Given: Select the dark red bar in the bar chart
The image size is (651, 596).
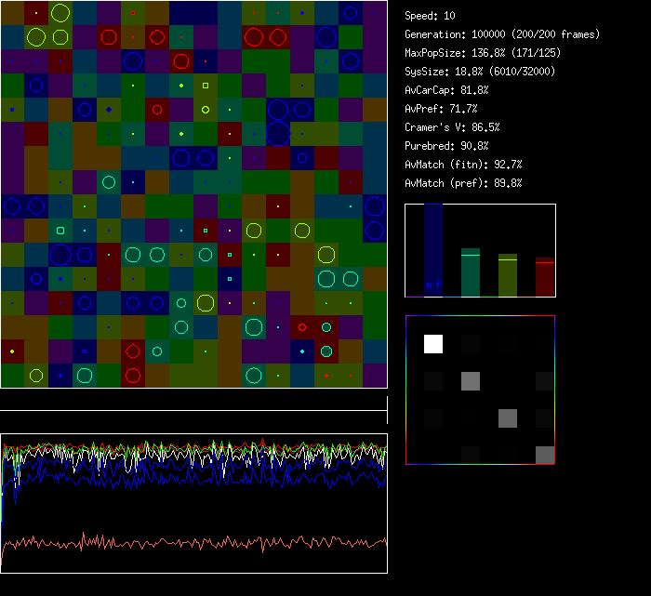Looking at the screenshot, I should (544, 278).
